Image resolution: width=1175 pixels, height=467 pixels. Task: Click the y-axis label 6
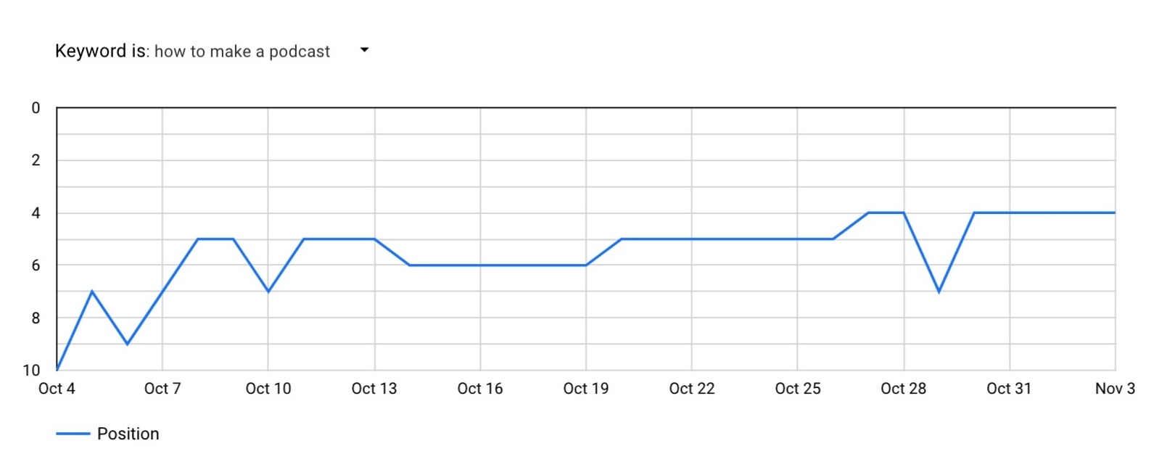click(36, 265)
